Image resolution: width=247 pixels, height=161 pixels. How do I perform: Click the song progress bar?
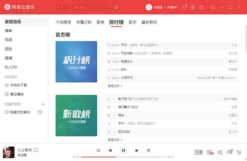click(123, 157)
